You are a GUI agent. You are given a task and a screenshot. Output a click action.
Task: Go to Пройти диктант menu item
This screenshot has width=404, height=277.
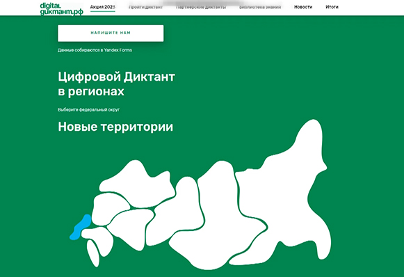click(145, 7)
